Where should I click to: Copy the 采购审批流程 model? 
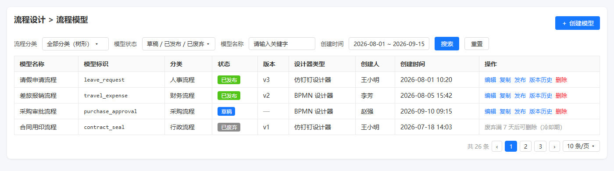pyautogui.click(x=505, y=111)
